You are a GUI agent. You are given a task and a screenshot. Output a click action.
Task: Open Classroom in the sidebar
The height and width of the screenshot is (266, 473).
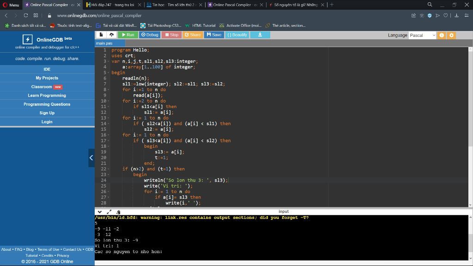(47, 87)
